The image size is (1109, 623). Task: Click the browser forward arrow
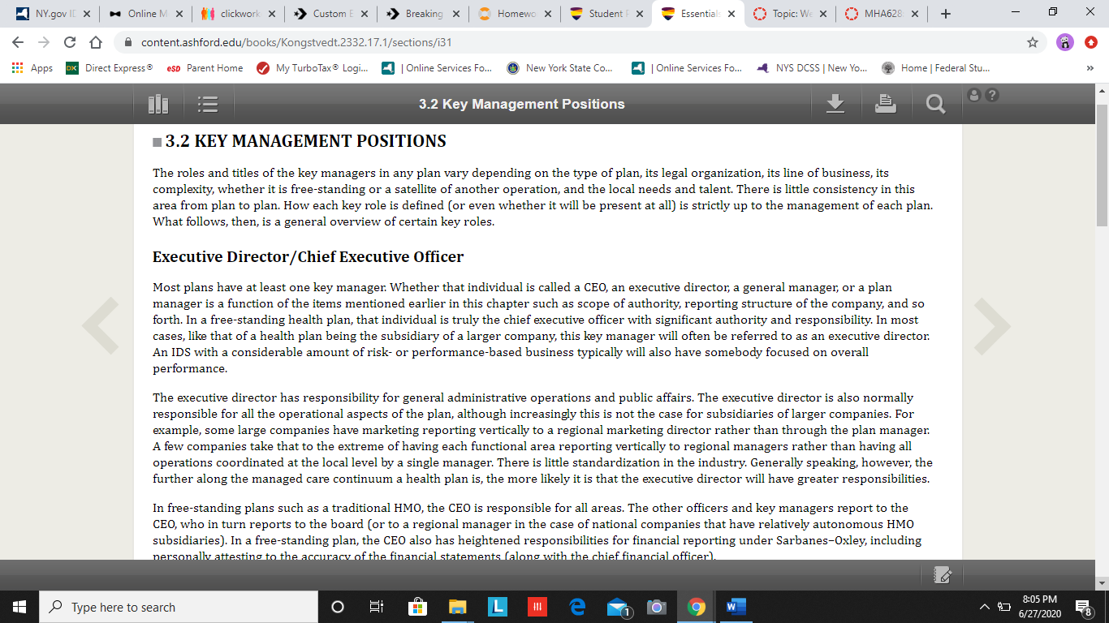44,42
